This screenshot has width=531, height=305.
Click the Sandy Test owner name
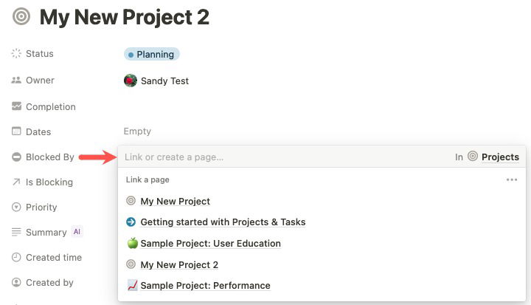coord(164,80)
